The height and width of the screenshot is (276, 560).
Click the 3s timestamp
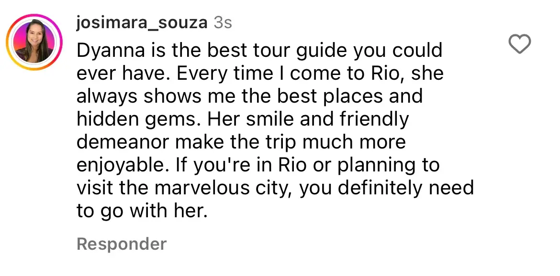(223, 23)
